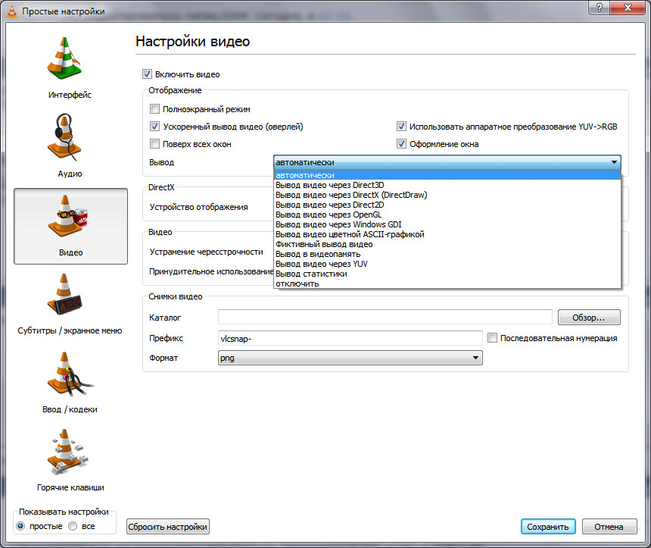The width and height of the screenshot is (651, 548).
Task: Toggle the Включить видео checkbox
Action: click(x=147, y=74)
